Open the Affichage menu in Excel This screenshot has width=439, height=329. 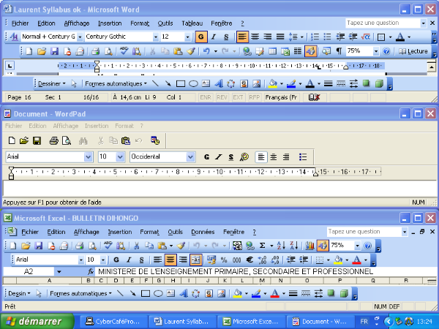tap(86, 232)
